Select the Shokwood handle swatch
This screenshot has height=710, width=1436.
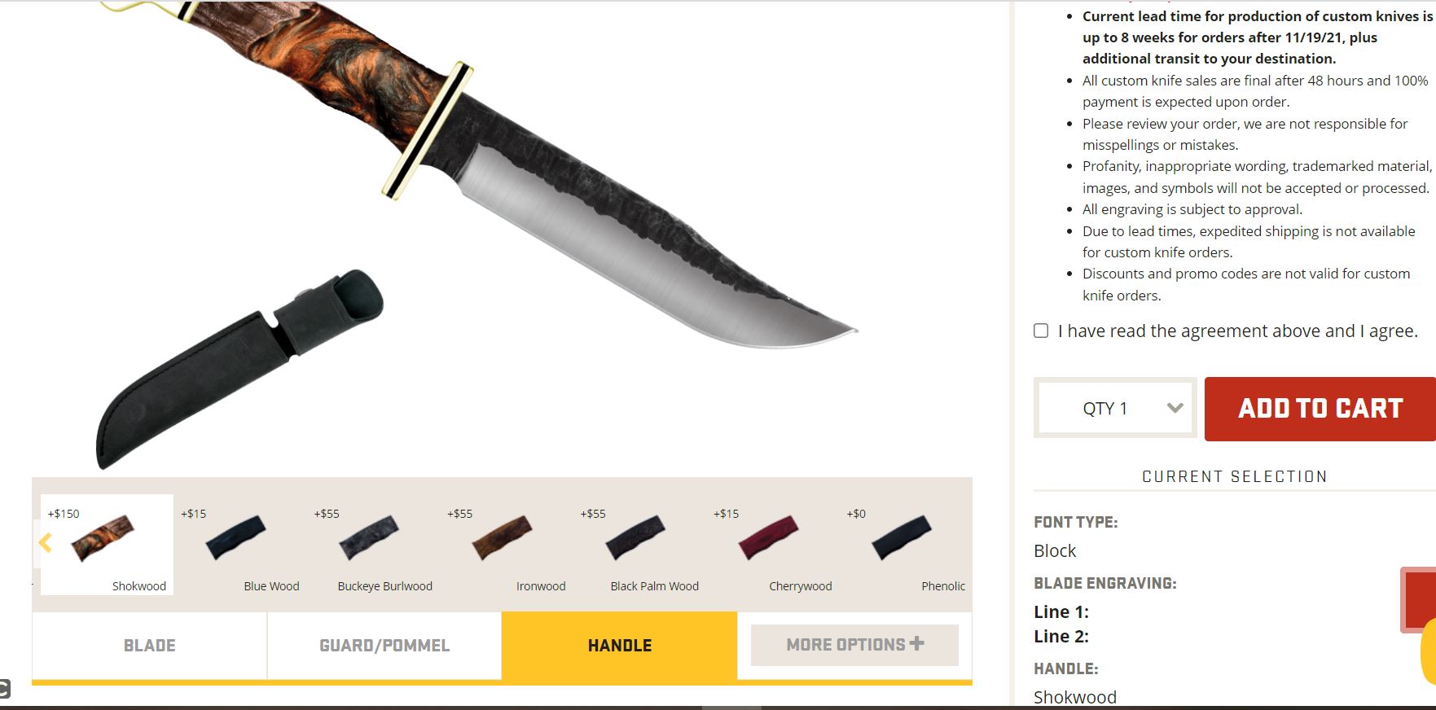pyautogui.click(x=107, y=545)
